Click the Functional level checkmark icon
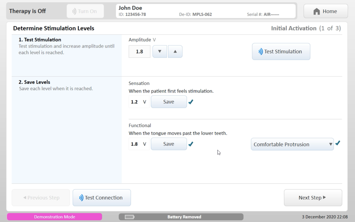 tap(191, 144)
